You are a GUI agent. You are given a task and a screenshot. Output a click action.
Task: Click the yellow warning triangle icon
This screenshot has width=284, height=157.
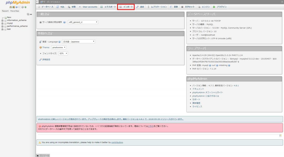pyautogui.click(x=40, y=142)
